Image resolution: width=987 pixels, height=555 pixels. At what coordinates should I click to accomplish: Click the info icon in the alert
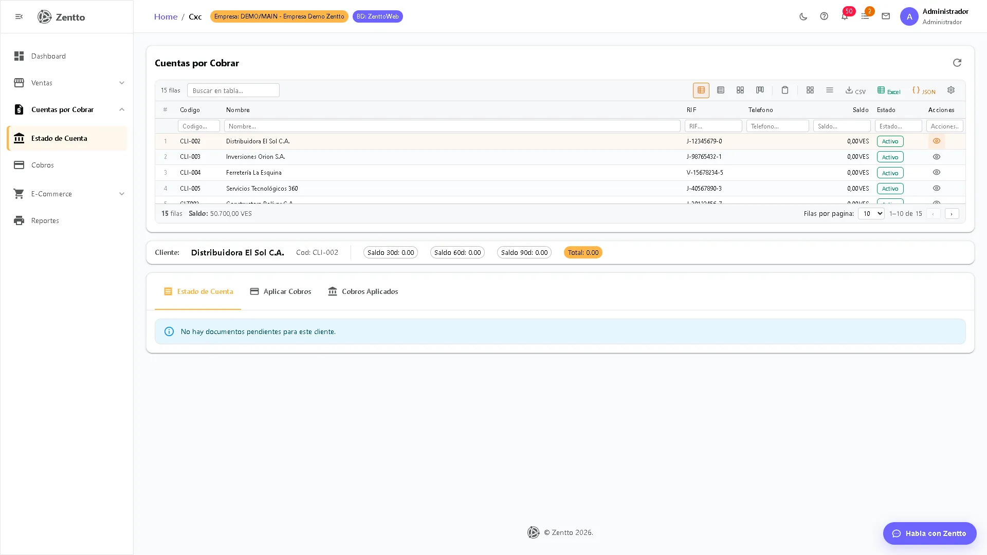point(169,331)
